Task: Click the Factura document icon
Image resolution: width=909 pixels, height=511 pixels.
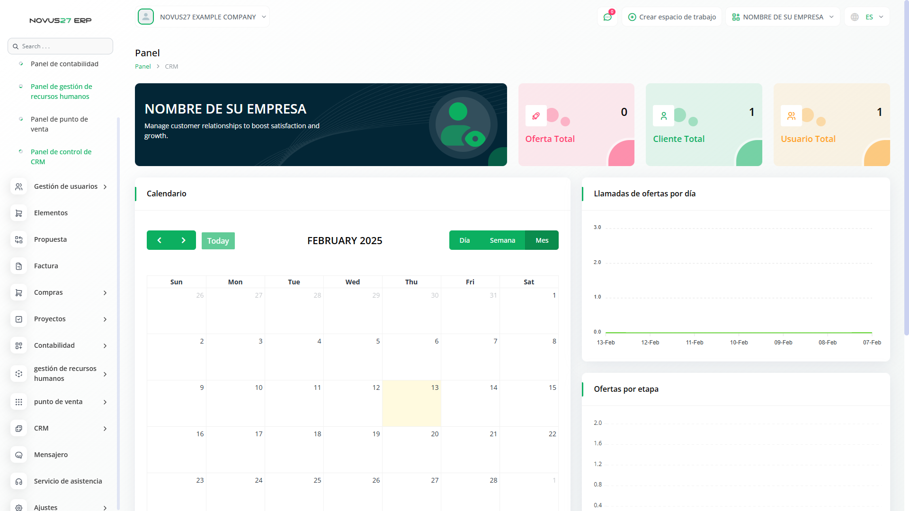Action: coord(19,266)
